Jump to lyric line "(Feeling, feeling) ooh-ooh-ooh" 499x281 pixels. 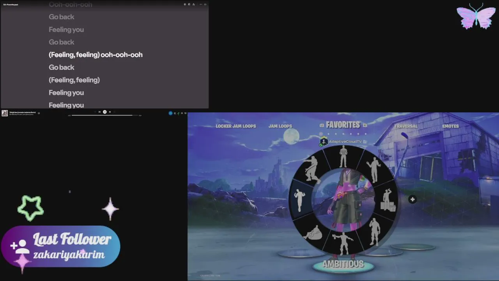(x=96, y=55)
